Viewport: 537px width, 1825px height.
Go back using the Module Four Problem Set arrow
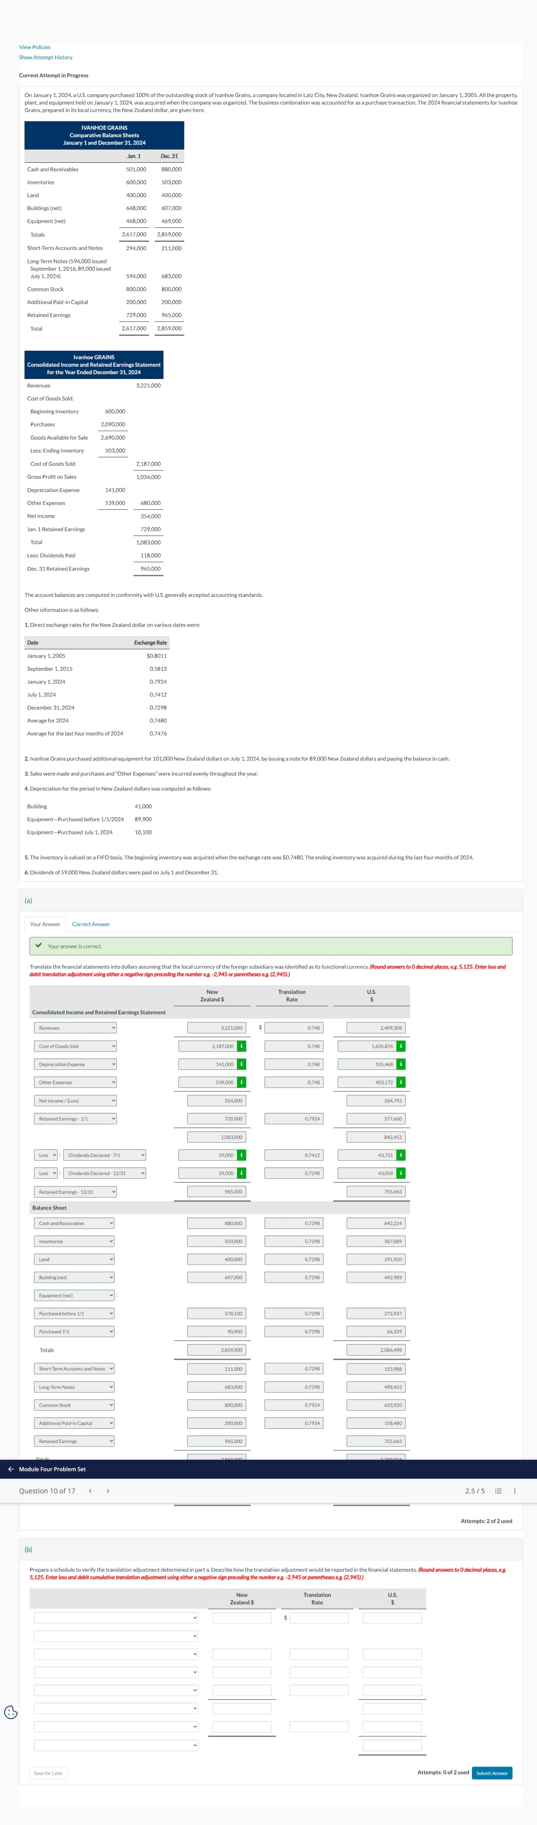[x=11, y=1469]
